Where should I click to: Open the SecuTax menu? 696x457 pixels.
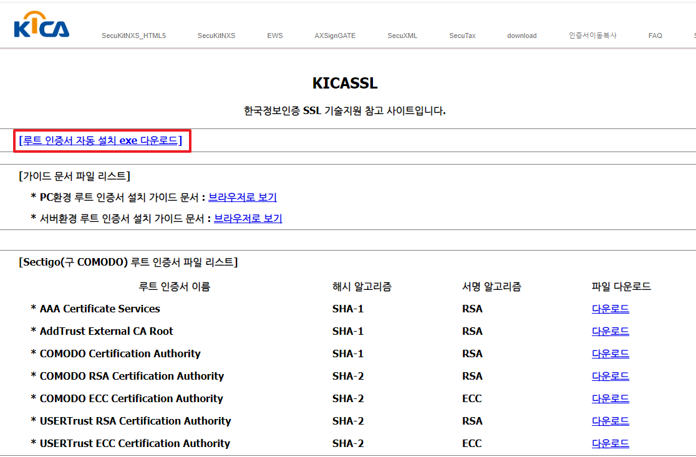click(462, 36)
